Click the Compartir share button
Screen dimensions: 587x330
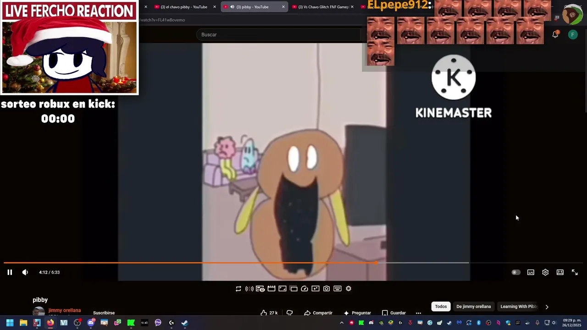(x=318, y=313)
